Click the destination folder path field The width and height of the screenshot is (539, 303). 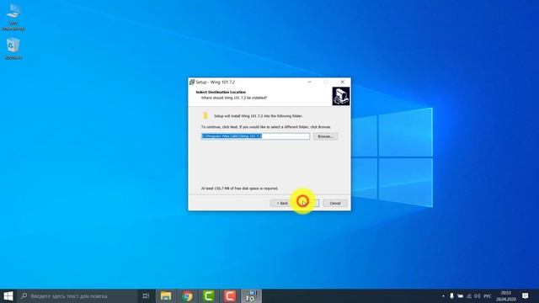tap(255, 136)
